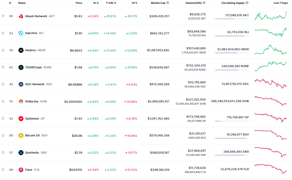This screenshot has width=292, height=180.
Task: Sort the table by rank # column
Action: click(x=10, y=3)
